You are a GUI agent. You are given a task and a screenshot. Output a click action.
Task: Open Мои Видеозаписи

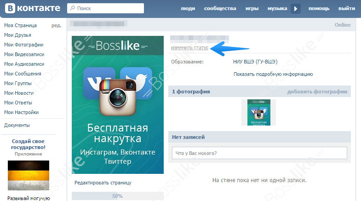coord(24,54)
